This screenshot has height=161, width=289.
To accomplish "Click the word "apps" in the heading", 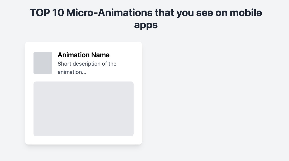I will click(x=146, y=25).
